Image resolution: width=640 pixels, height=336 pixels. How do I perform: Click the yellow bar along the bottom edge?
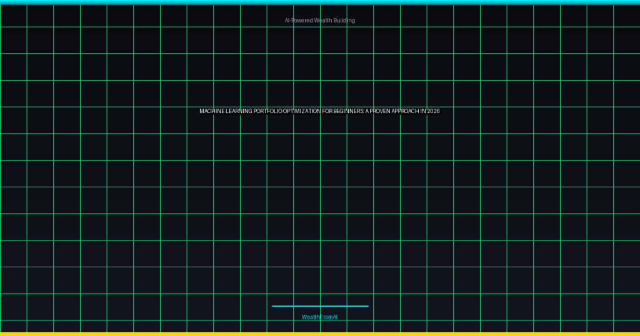[320, 334]
